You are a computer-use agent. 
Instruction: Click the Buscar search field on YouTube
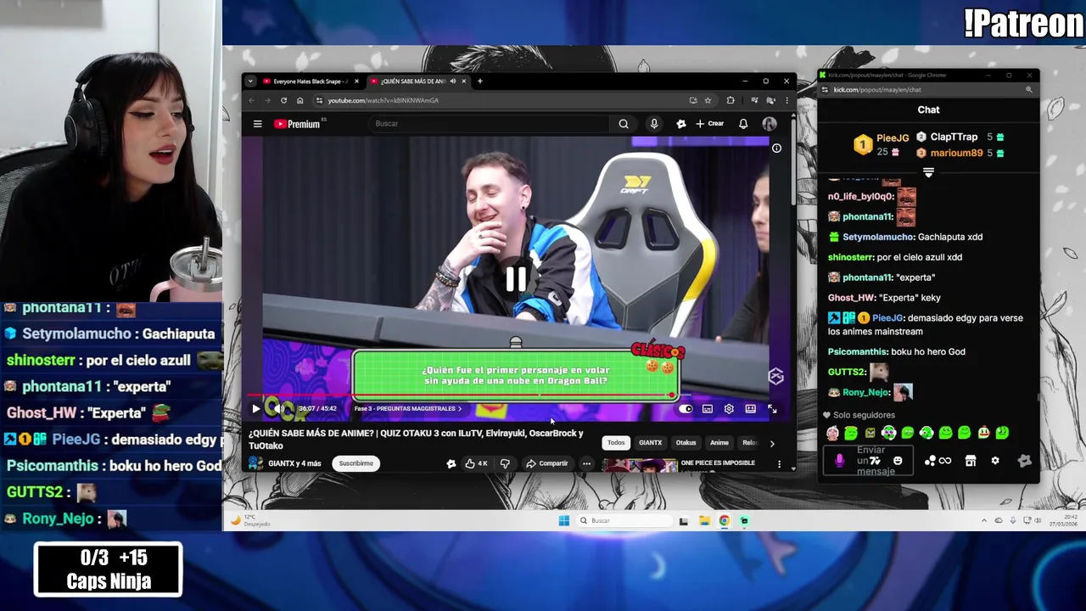coord(490,124)
